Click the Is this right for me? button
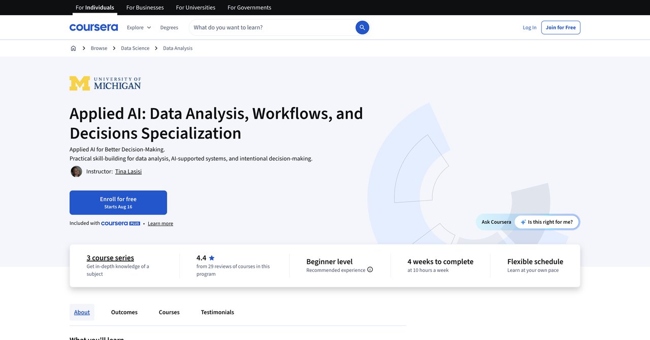This screenshot has width=650, height=340. (x=547, y=222)
